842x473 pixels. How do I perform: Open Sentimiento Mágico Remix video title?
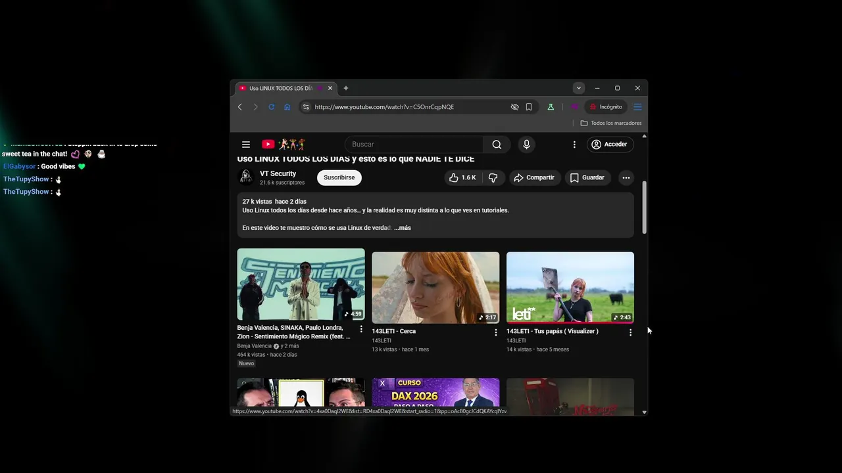pyautogui.click(x=294, y=332)
